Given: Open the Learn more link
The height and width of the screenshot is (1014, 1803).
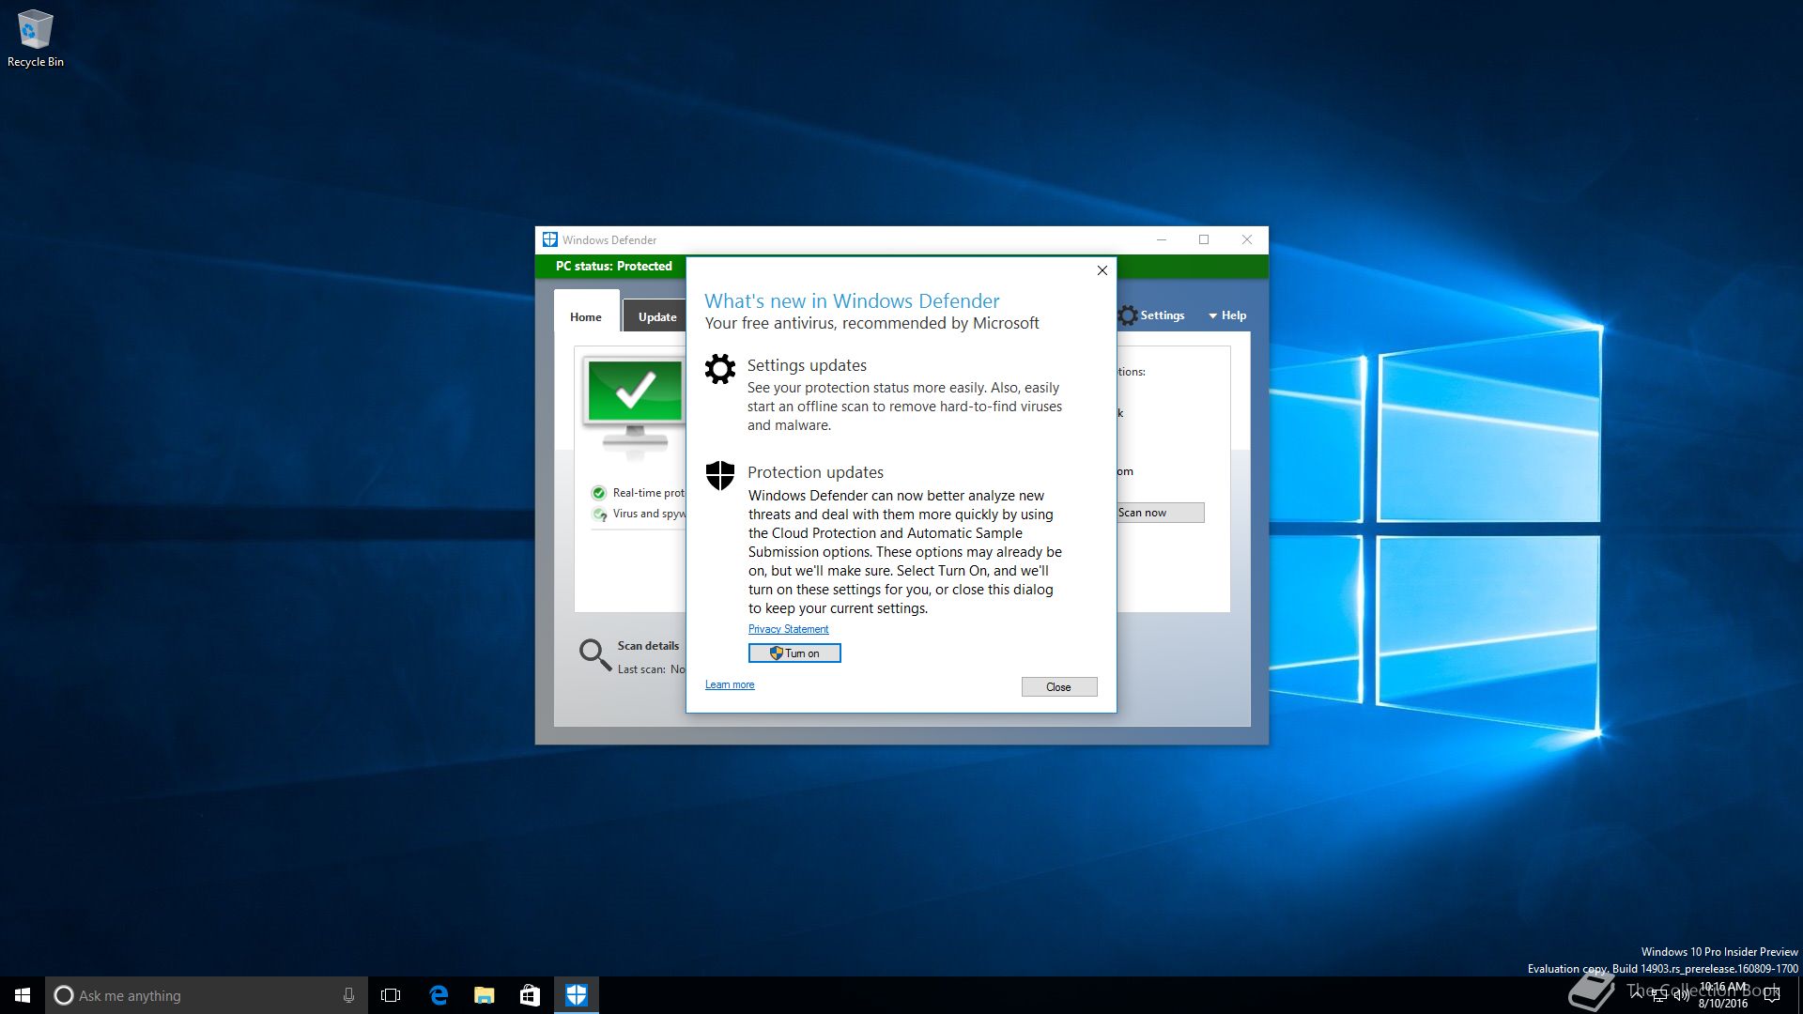Looking at the screenshot, I should (730, 684).
